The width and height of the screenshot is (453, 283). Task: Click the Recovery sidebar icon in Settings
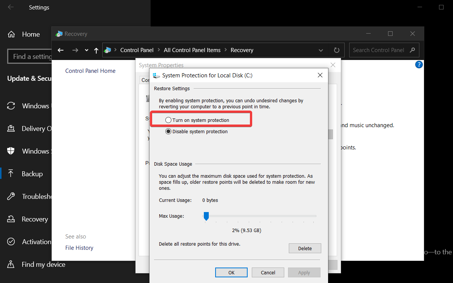(11, 219)
